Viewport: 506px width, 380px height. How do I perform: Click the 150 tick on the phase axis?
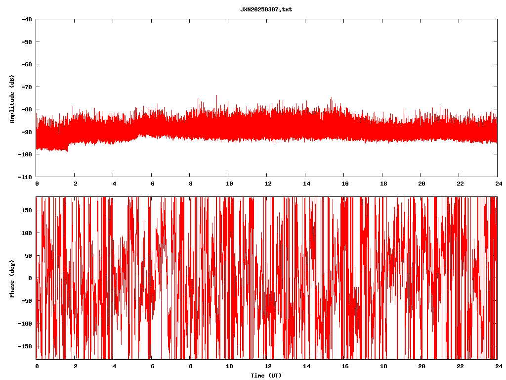tap(27, 210)
